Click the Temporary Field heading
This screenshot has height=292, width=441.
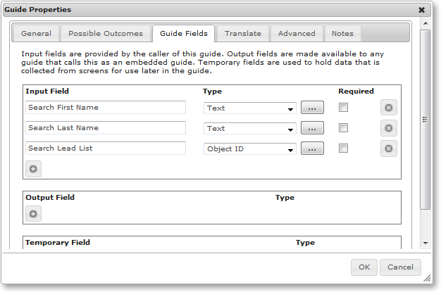pyautogui.click(x=58, y=242)
